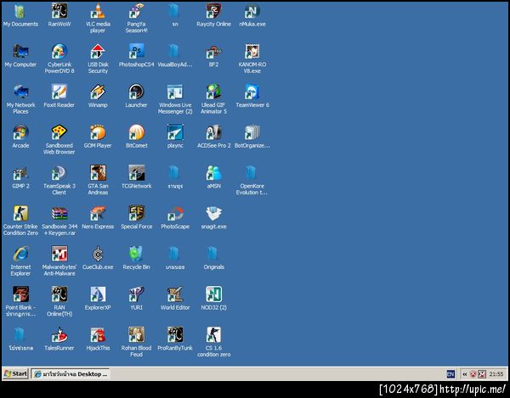
Task: Open aMSN messenger shortcut
Action: [x=213, y=177]
